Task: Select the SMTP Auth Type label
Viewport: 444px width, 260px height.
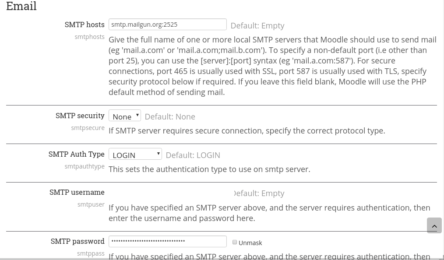Action: pyautogui.click(x=76, y=154)
